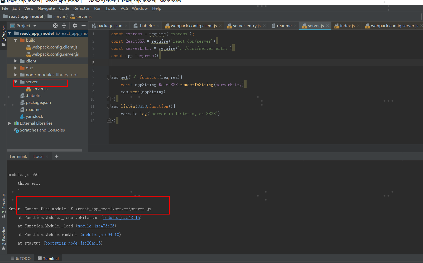423x263 pixels.
Task: Open the Terminal tool window button
Action: pyautogui.click(x=48, y=259)
